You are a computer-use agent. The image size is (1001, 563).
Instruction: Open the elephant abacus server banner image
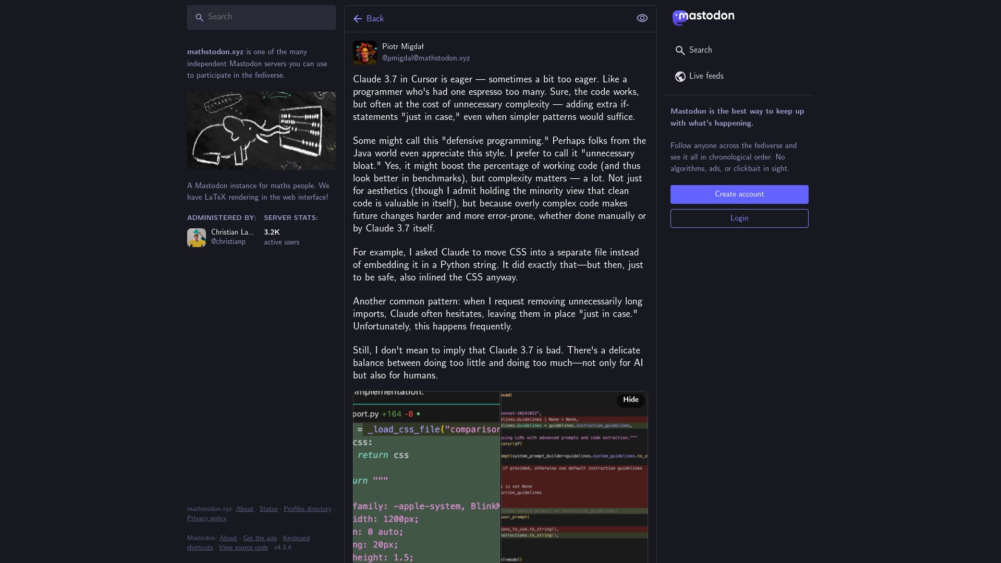click(x=261, y=131)
